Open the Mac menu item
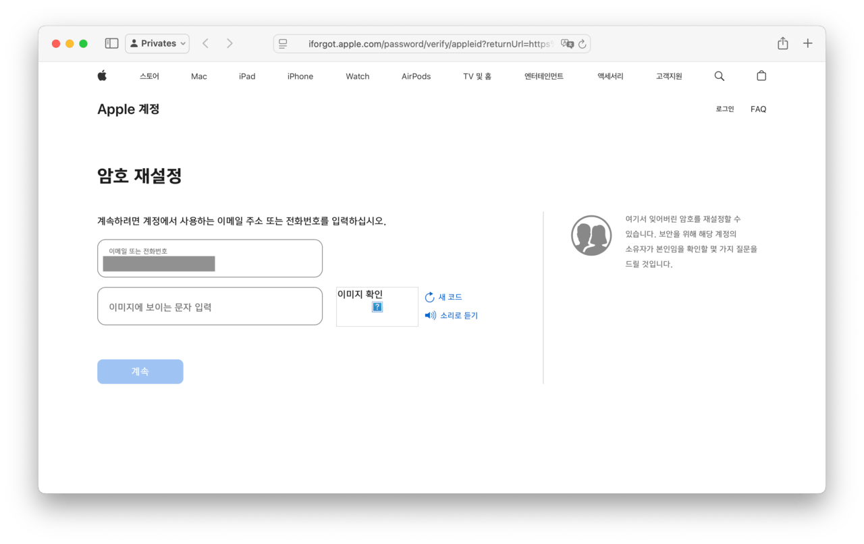Image resolution: width=864 pixels, height=544 pixels. click(x=199, y=76)
